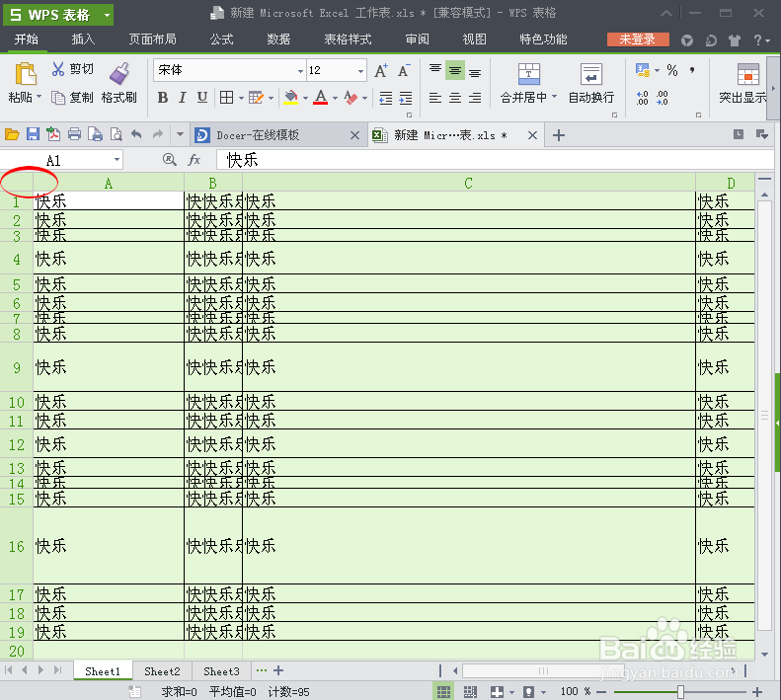Open the font name dropdown
781x700 pixels.
(x=300, y=71)
